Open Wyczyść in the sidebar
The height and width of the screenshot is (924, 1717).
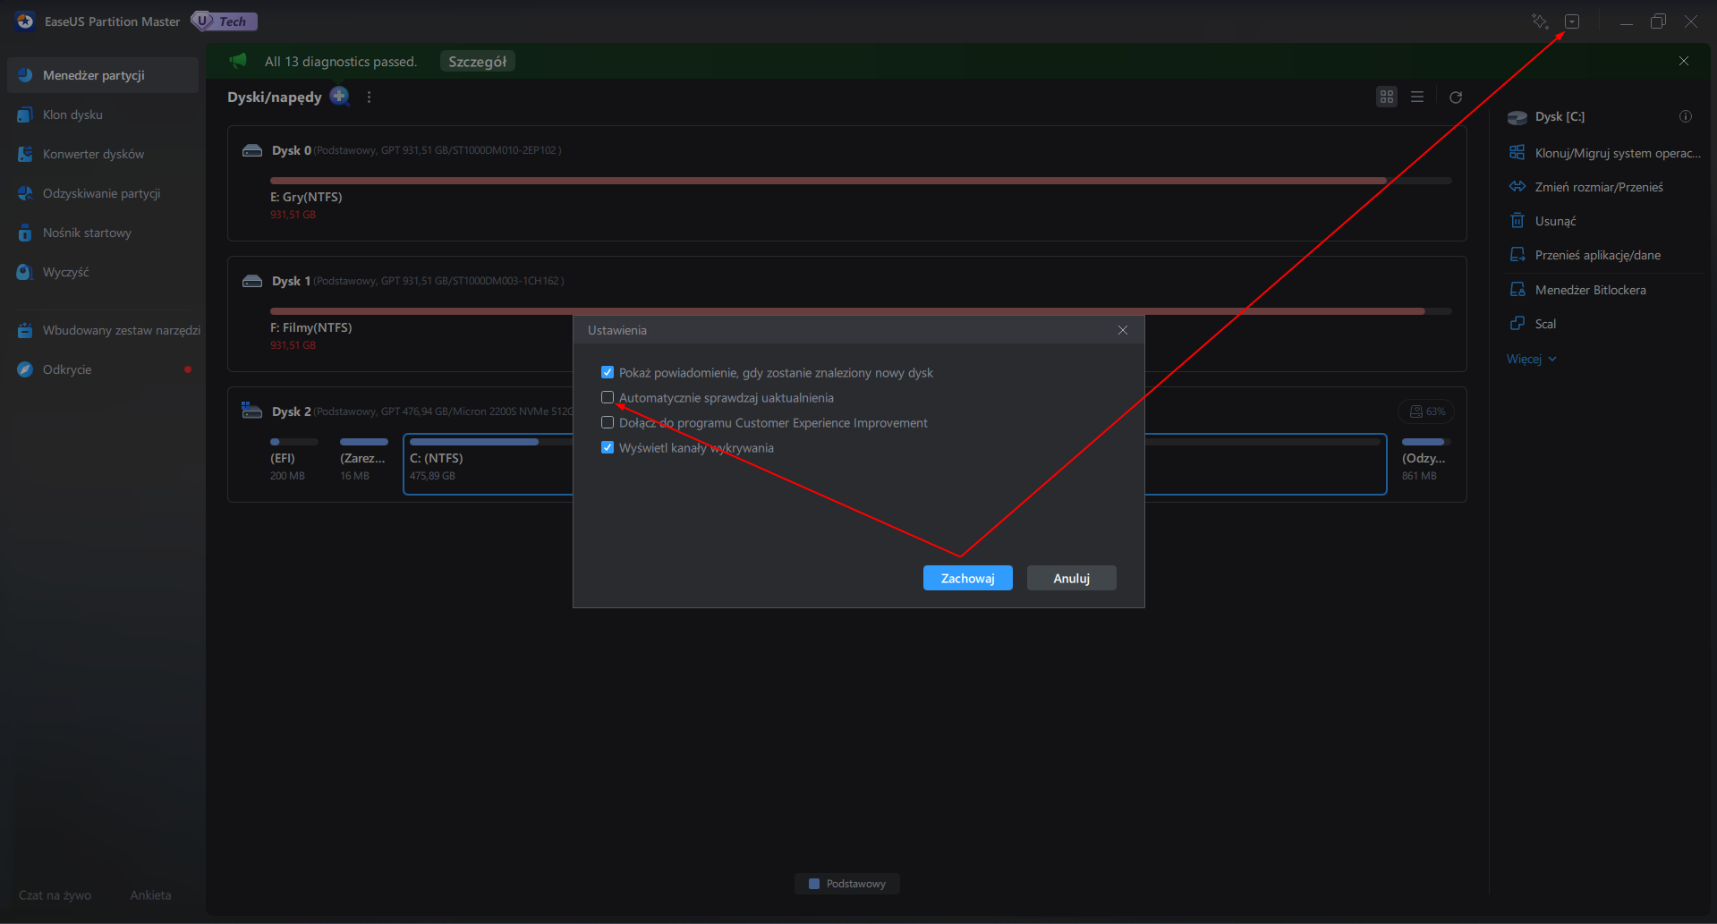point(103,272)
